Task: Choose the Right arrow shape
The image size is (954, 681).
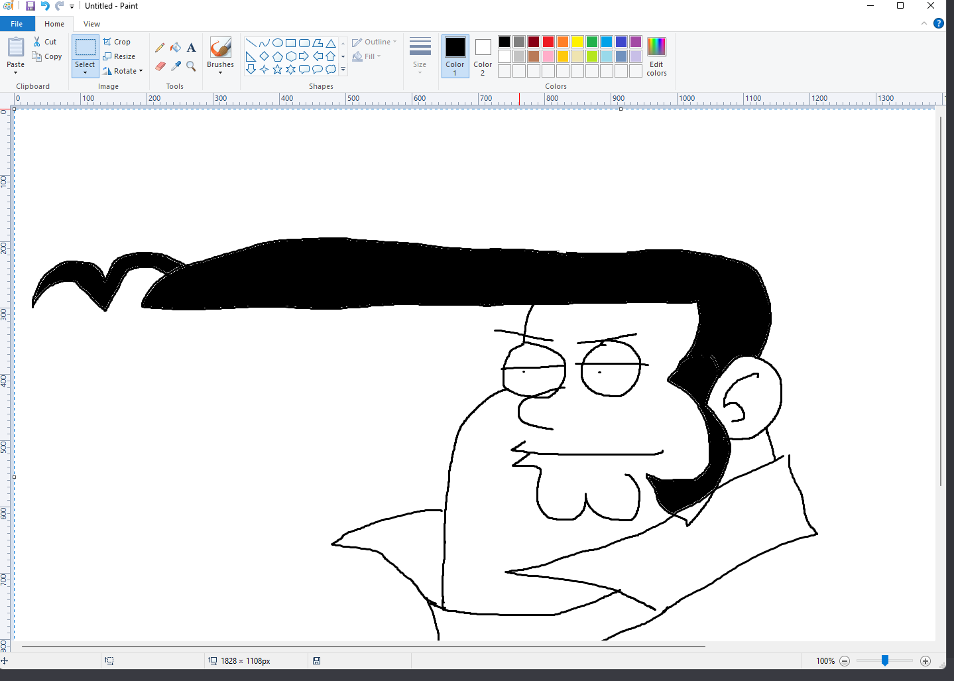Action: click(x=304, y=56)
